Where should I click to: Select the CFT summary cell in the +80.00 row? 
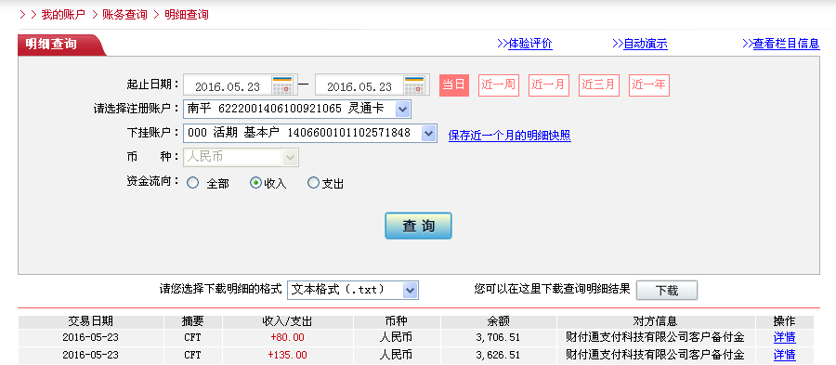pos(192,337)
